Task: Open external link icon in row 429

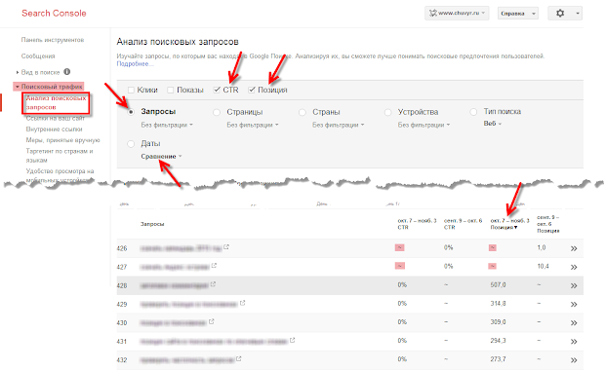Action: click(x=242, y=303)
